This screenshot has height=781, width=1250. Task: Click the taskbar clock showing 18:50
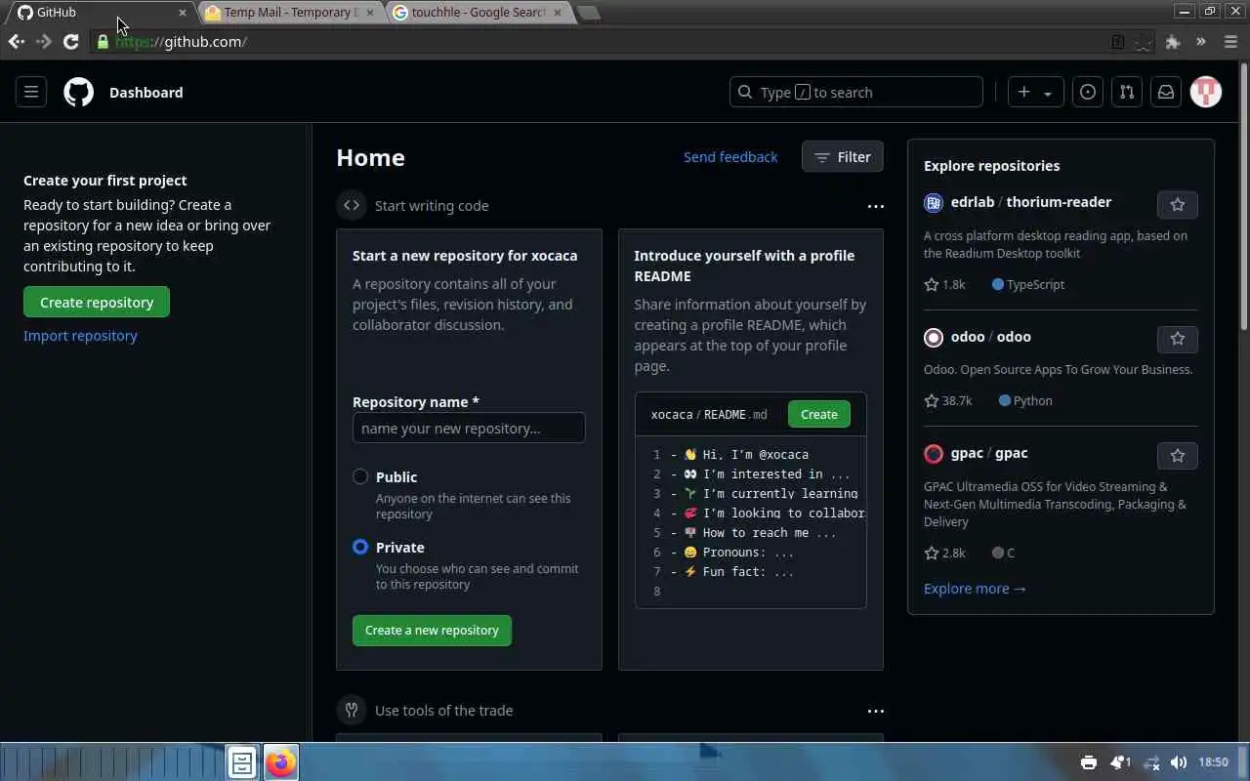pos(1213,762)
